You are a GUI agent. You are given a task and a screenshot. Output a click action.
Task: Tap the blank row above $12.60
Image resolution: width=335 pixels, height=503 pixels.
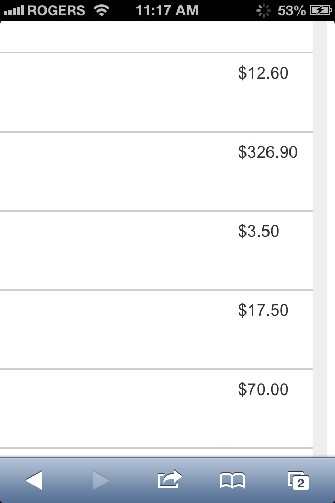coord(157,37)
